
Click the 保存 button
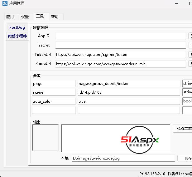(185, 158)
